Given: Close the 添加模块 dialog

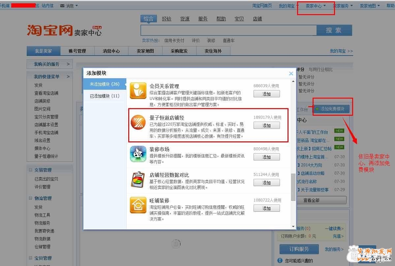Looking at the screenshot, I should point(291,73).
